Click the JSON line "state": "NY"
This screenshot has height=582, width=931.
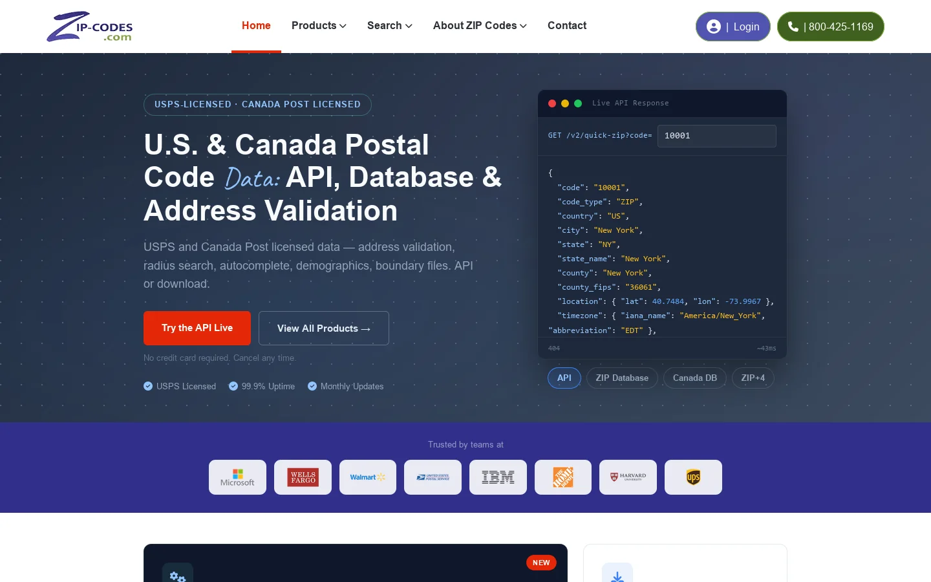coord(589,244)
